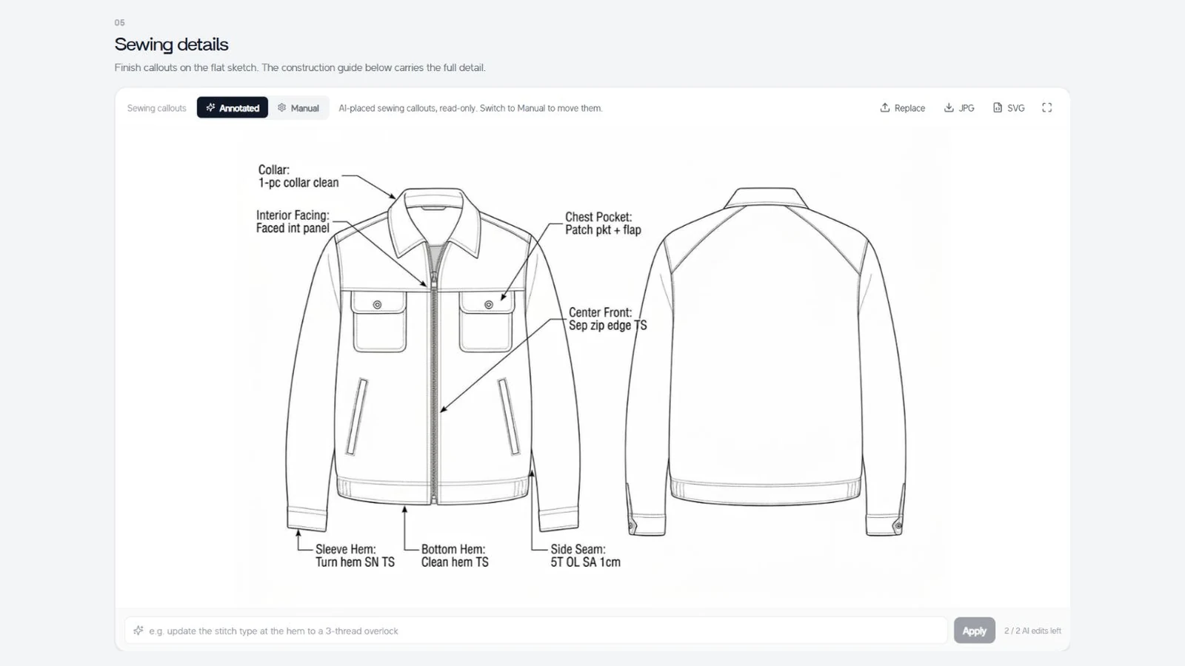Switch to Annotated callout mode

coord(233,108)
